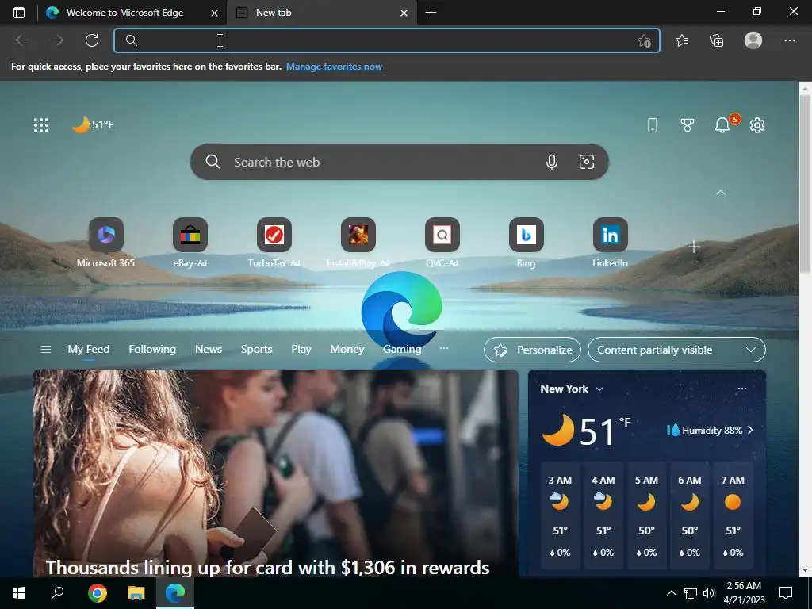This screenshot has height=609, width=812.
Task: Open notifications bell with 5 badge
Action: coord(723,124)
